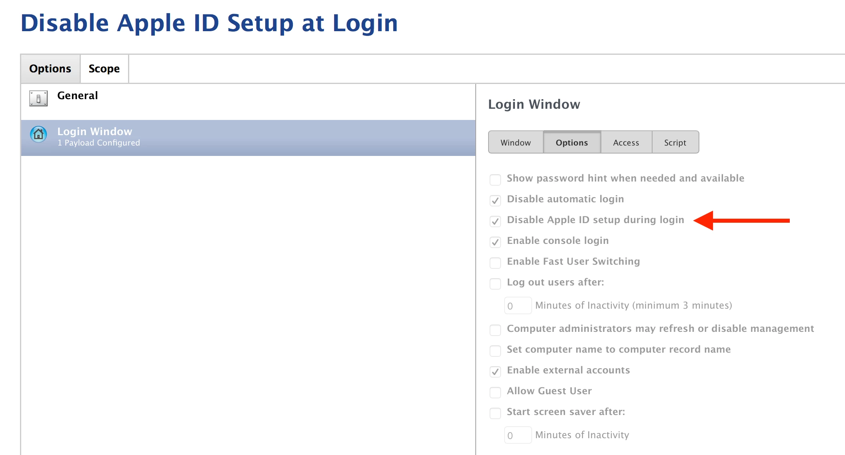
Task: Enable the Log out users after checkbox
Action: pyautogui.click(x=495, y=283)
